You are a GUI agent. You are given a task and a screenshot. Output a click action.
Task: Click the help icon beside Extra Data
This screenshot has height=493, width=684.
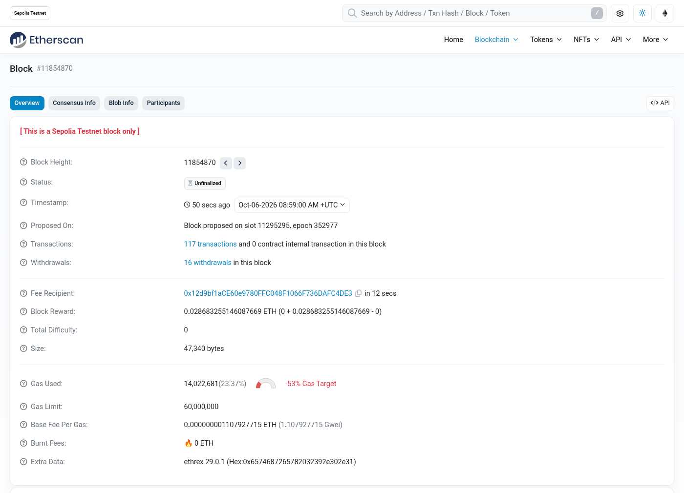[23, 462]
